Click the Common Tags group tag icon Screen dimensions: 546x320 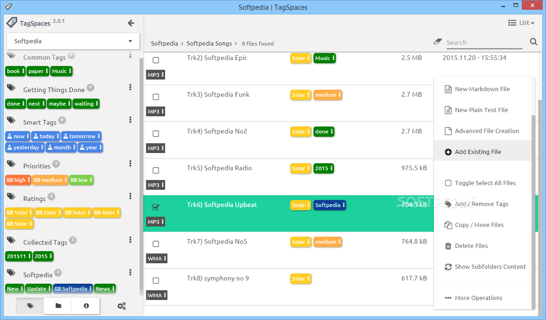tap(11, 55)
